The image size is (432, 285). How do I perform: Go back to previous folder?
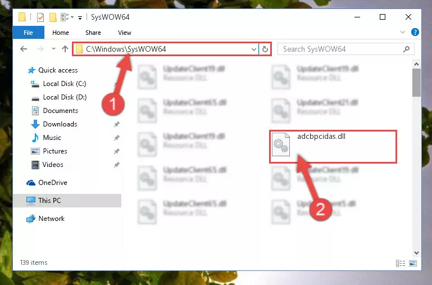(x=24, y=49)
